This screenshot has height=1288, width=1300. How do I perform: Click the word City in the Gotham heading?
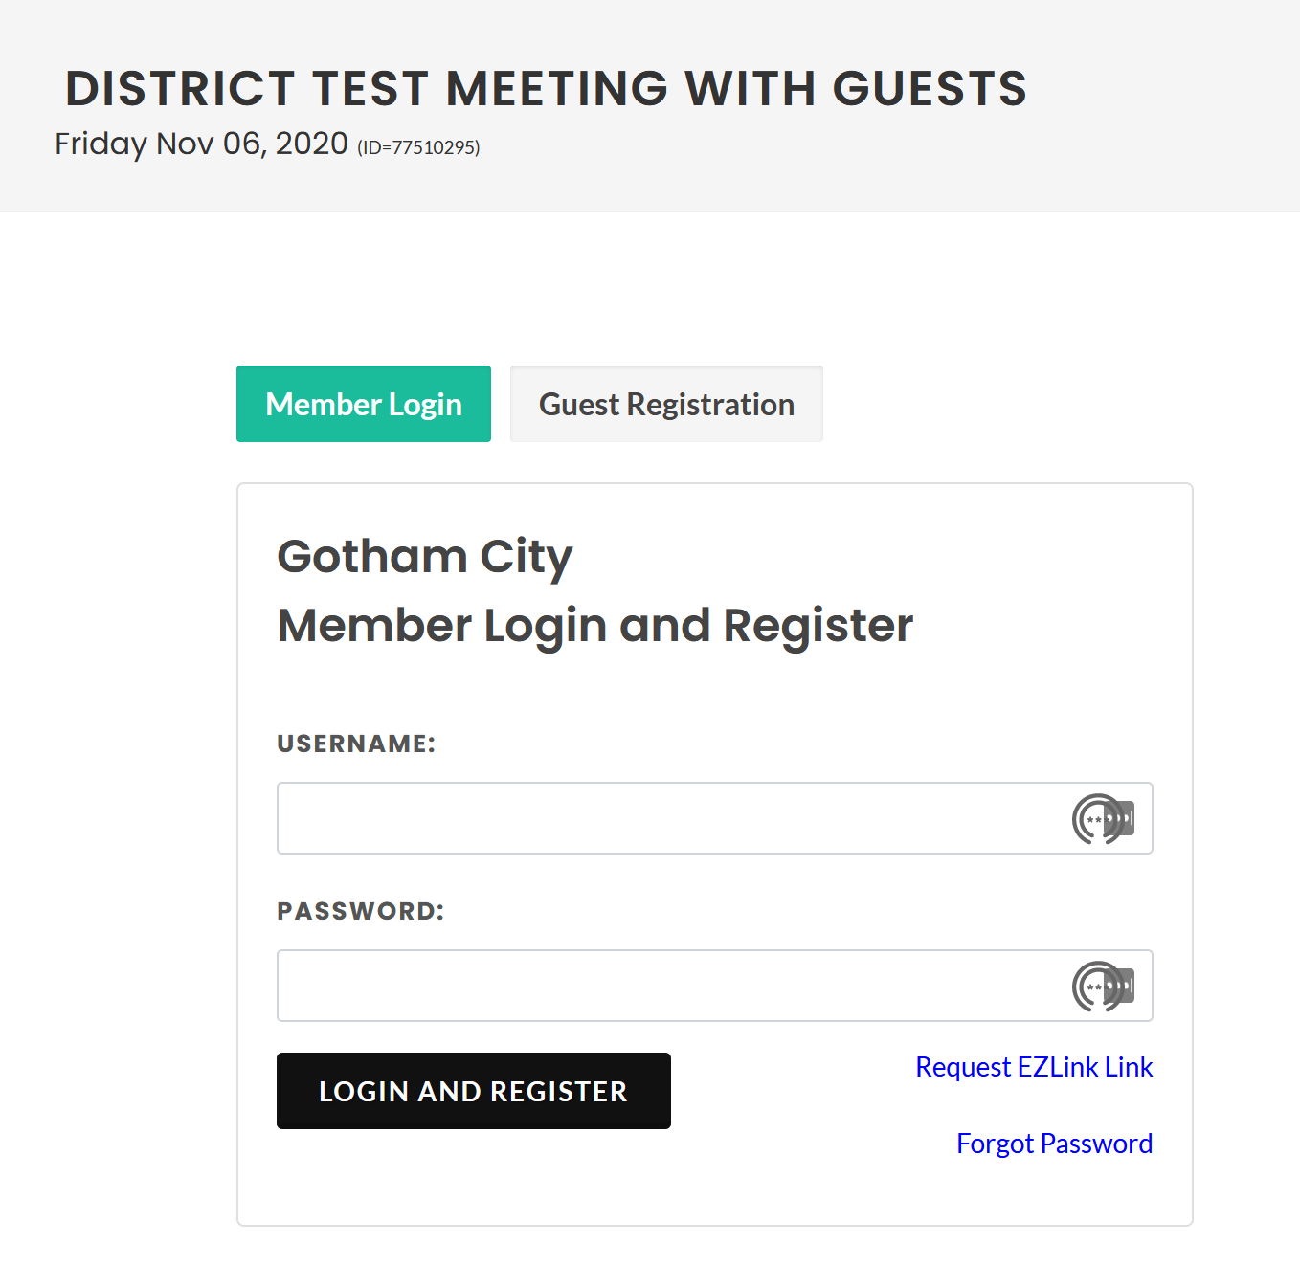[x=526, y=557]
